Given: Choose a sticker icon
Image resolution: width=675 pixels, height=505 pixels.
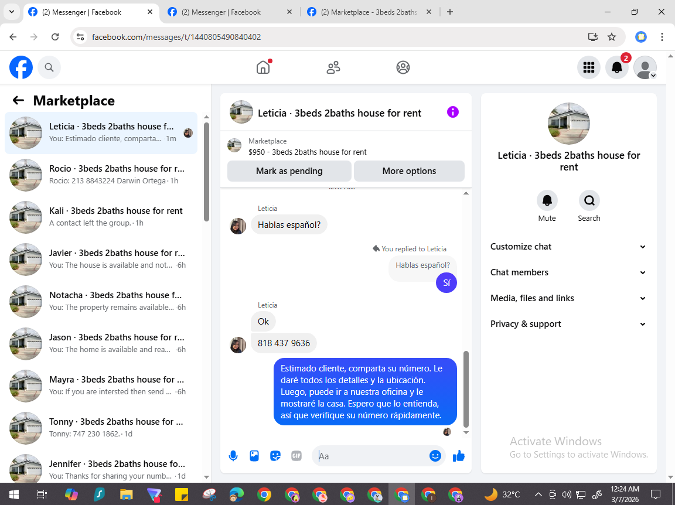Looking at the screenshot, I should pos(275,456).
